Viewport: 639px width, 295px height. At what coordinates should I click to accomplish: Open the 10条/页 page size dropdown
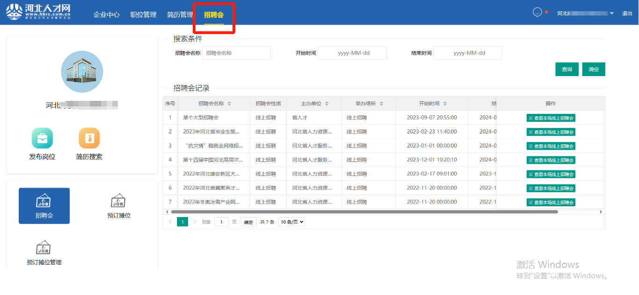pyautogui.click(x=291, y=222)
